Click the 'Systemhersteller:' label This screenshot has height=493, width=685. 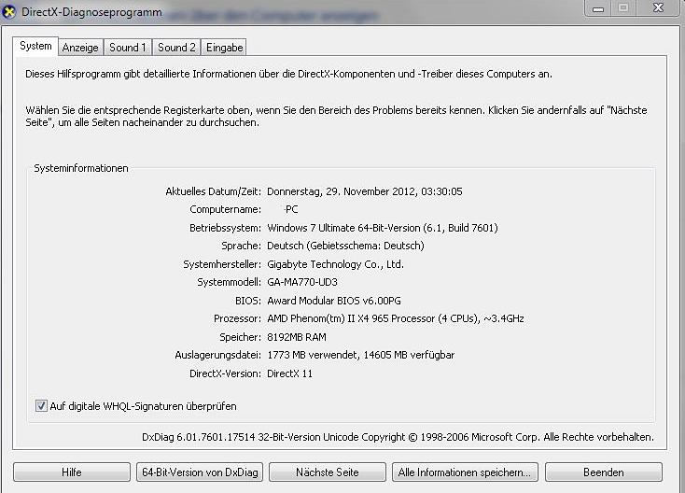(x=222, y=264)
